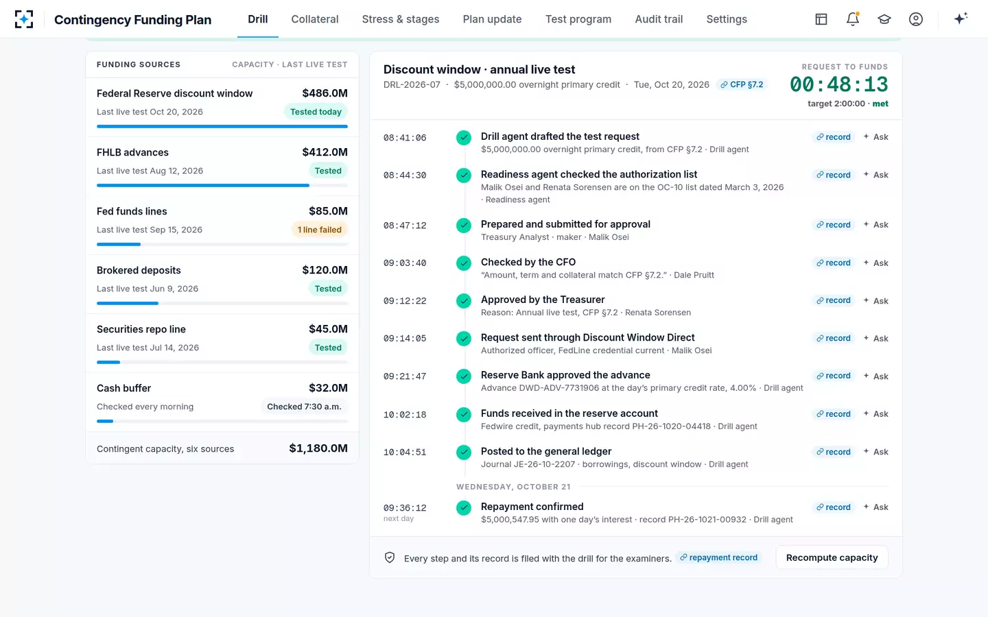The height and width of the screenshot is (617, 988).
Task: Click the "Tested today" badge
Action: coord(316,112)
